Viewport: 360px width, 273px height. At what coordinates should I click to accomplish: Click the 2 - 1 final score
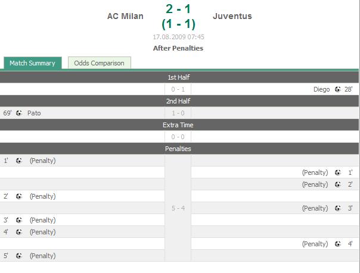178,9
